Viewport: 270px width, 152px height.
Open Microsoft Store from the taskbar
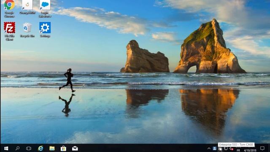click(x=63, y=148)
